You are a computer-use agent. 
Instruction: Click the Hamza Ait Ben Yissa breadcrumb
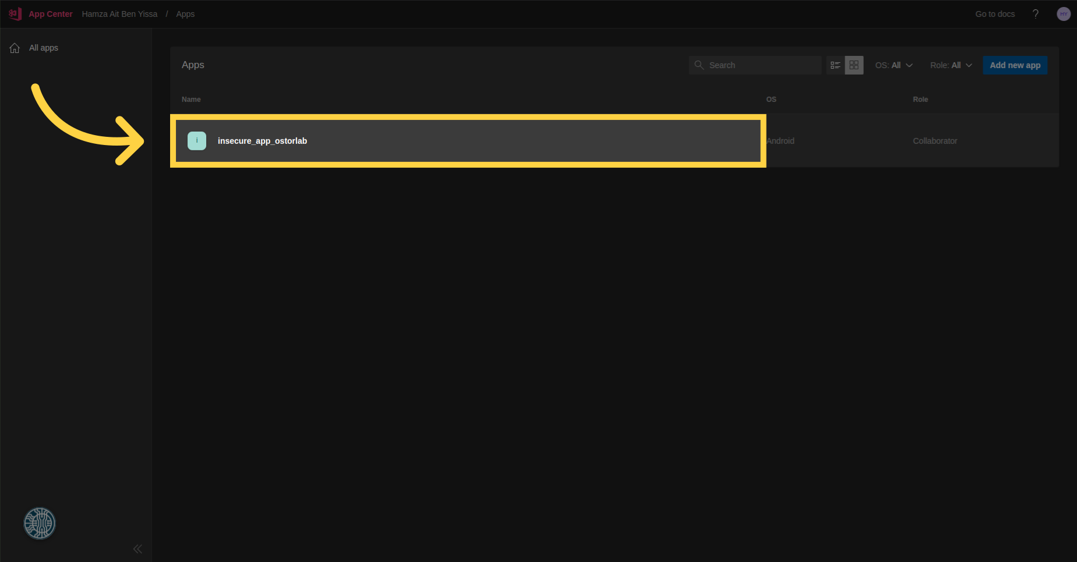pyautogui.click(x=119, y=14)
